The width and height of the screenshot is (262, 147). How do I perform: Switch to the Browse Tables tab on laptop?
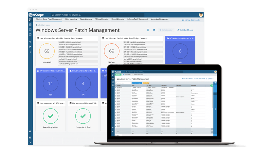127,75
